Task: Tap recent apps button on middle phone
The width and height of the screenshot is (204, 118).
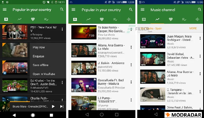Action: (x=117, y=115)
